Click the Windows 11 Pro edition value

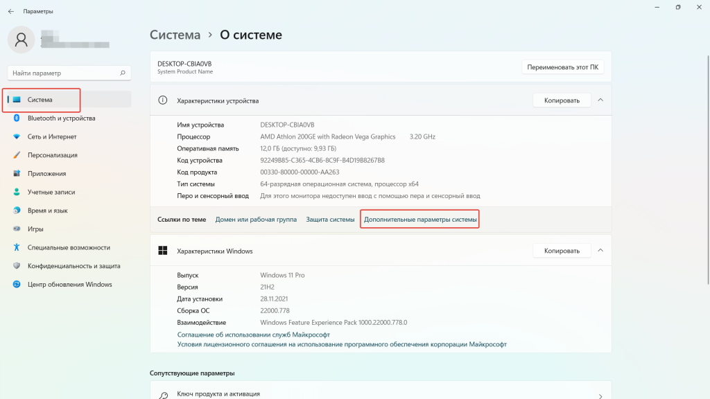click(x=283, y=275)
